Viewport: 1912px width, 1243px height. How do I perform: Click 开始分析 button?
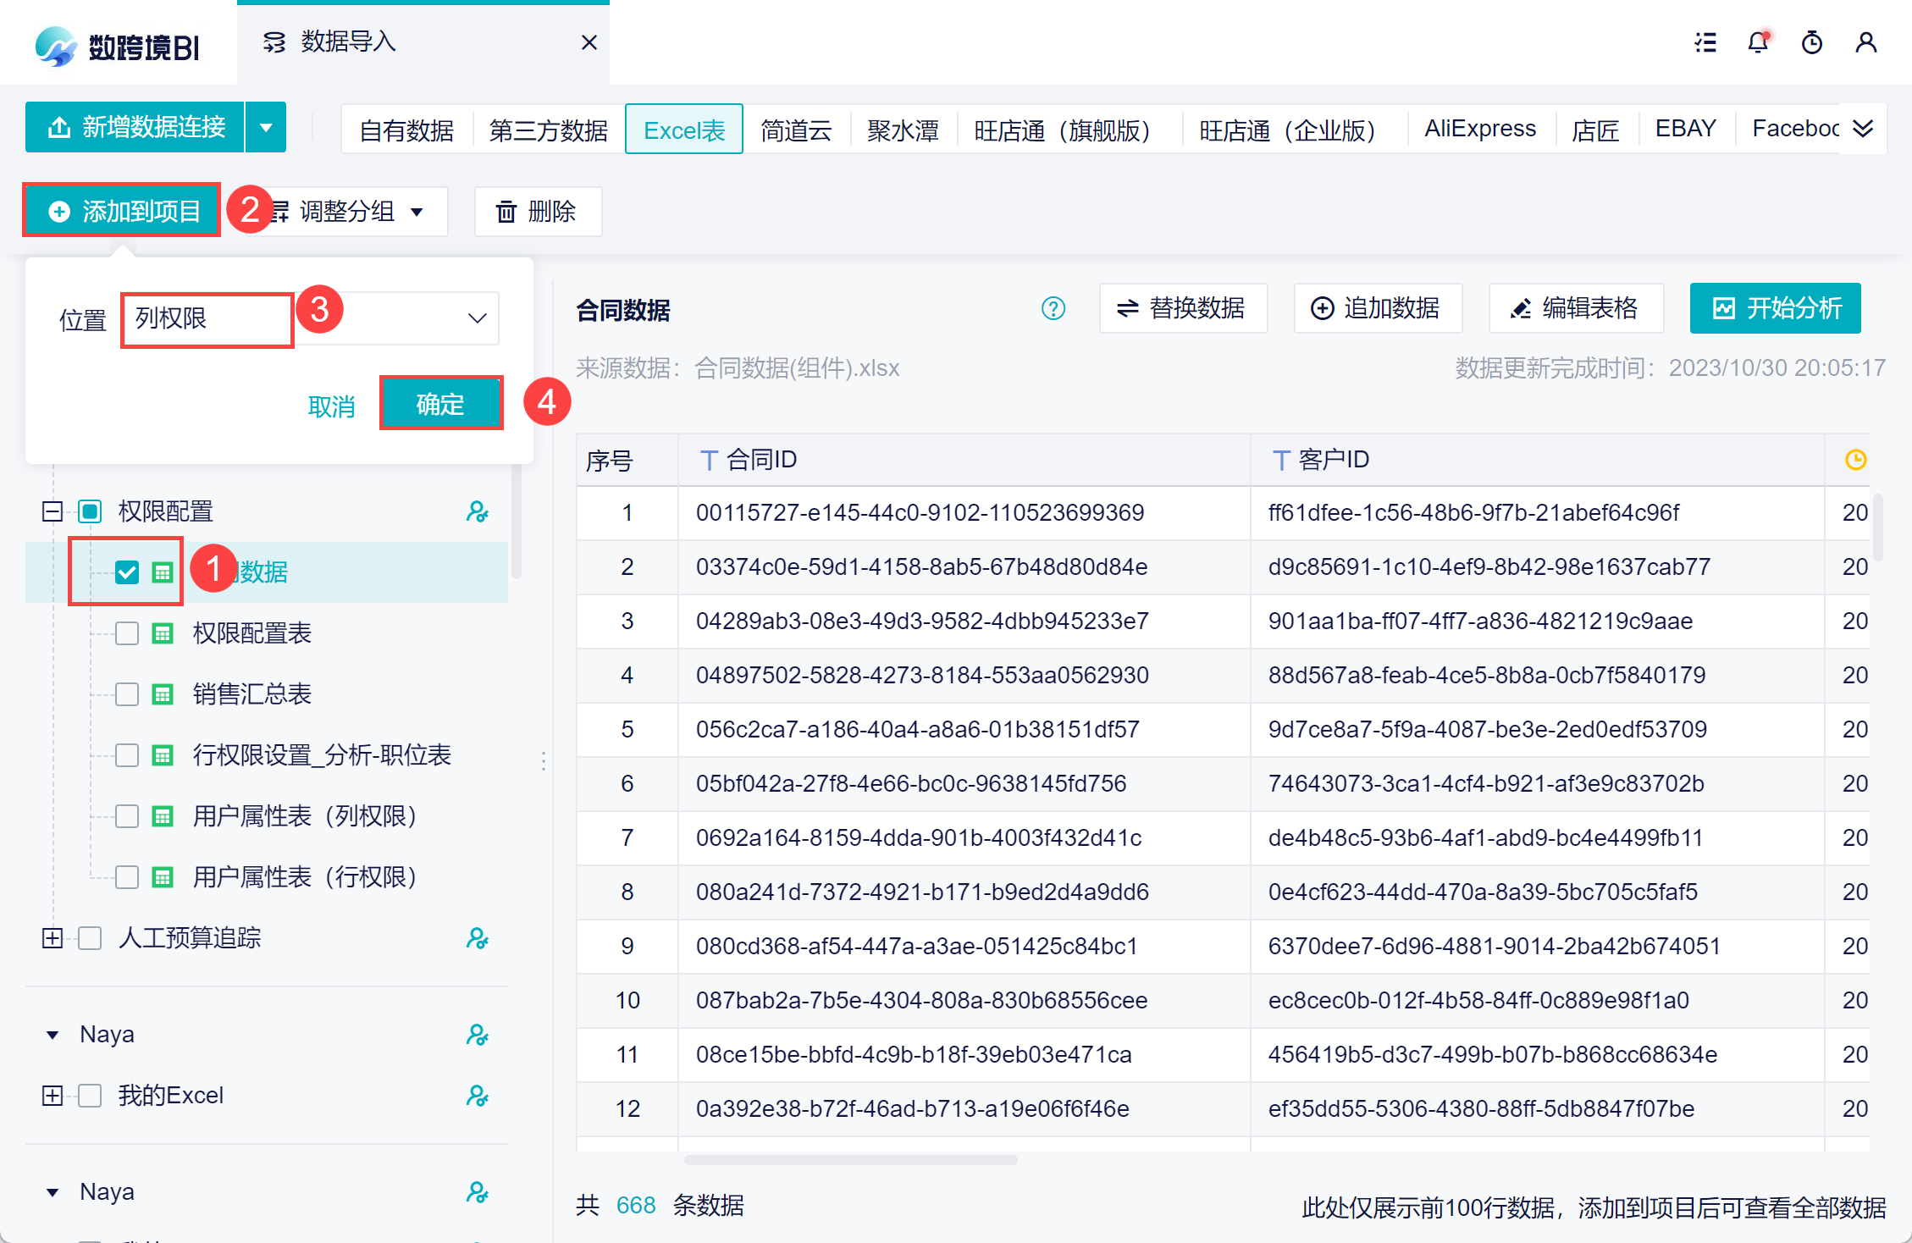(x=1776, y=308)
